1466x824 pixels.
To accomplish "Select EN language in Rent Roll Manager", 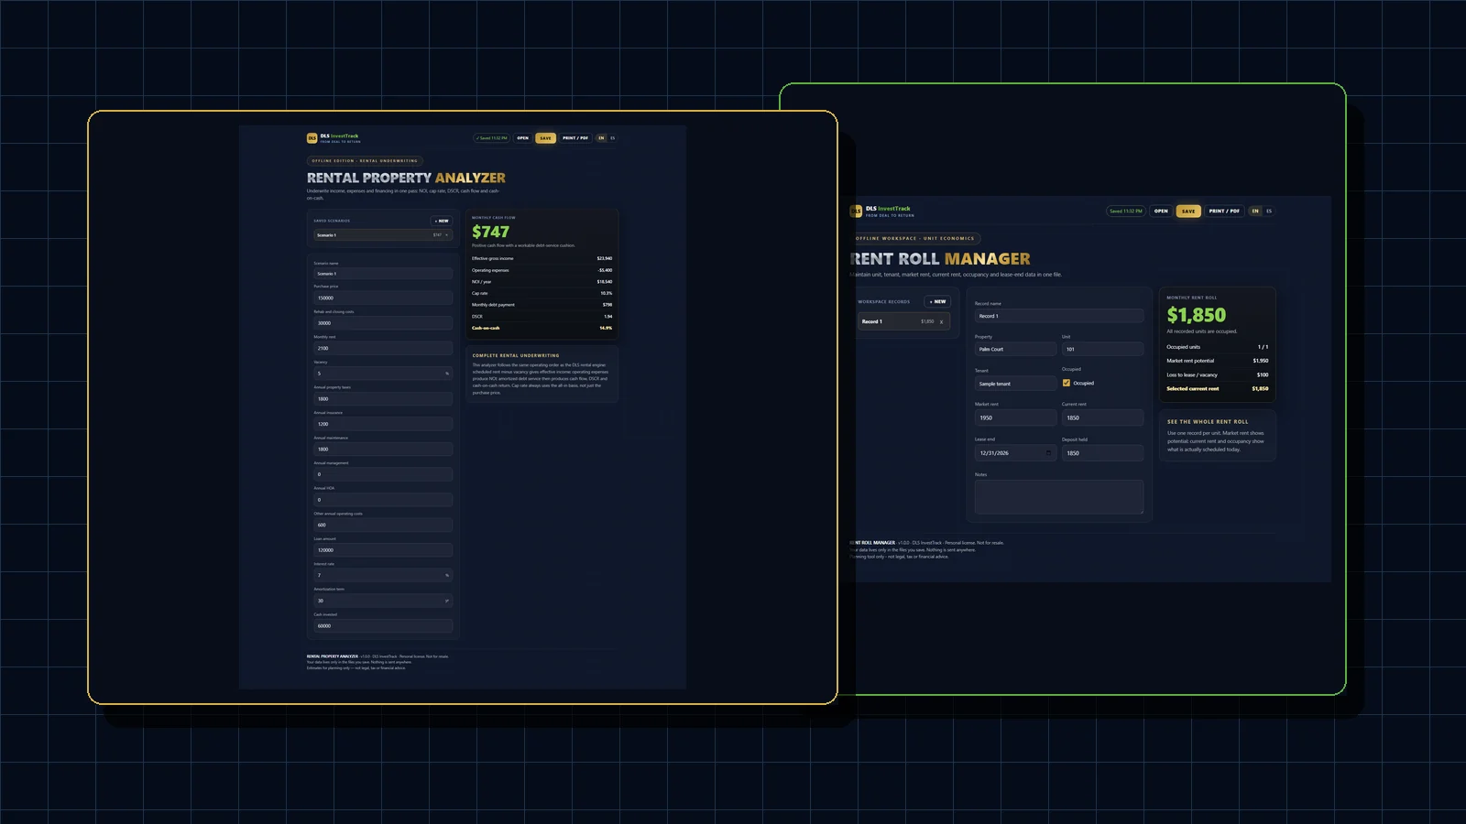I will click(1255, 211).
